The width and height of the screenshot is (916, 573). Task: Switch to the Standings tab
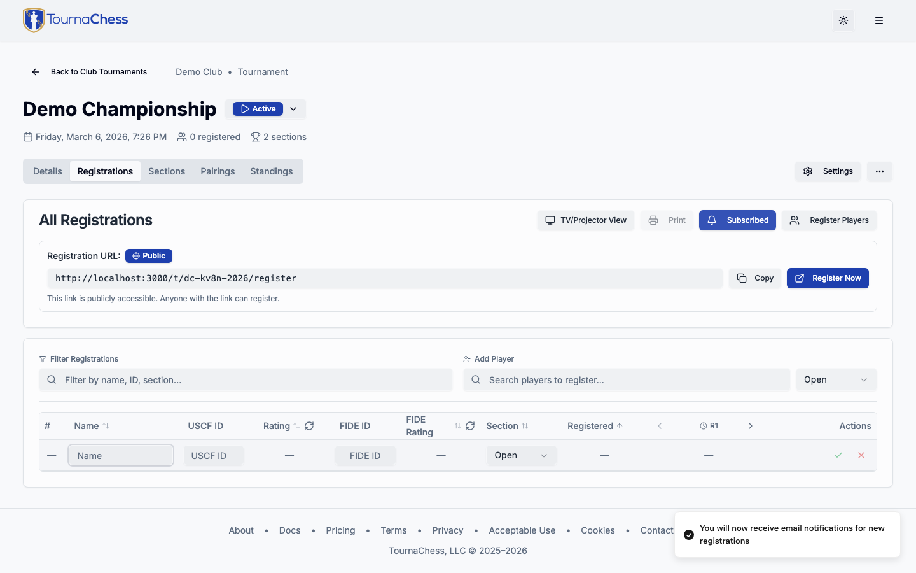coord(272,171)
